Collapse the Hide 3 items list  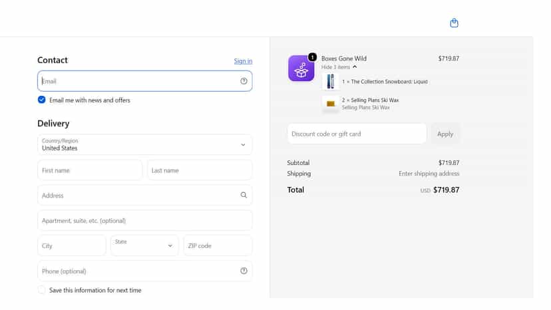pyautogui.click(x=339, y=67)
